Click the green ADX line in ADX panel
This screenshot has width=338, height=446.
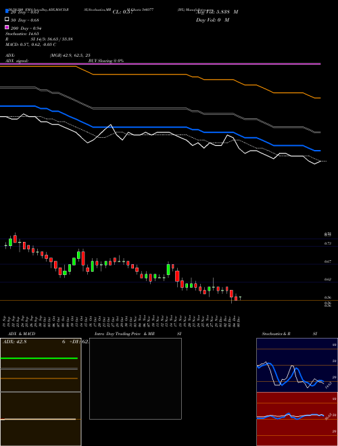point(39,358)
